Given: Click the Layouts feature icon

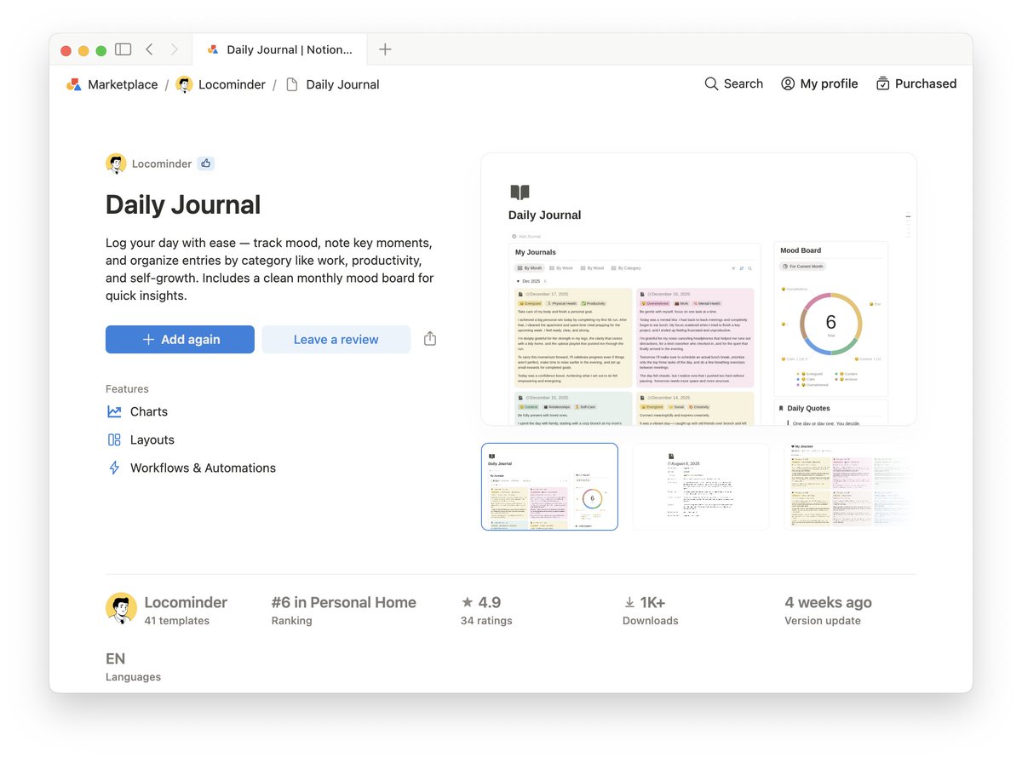Looking at the screenshot, I should [x=114, y=439].
